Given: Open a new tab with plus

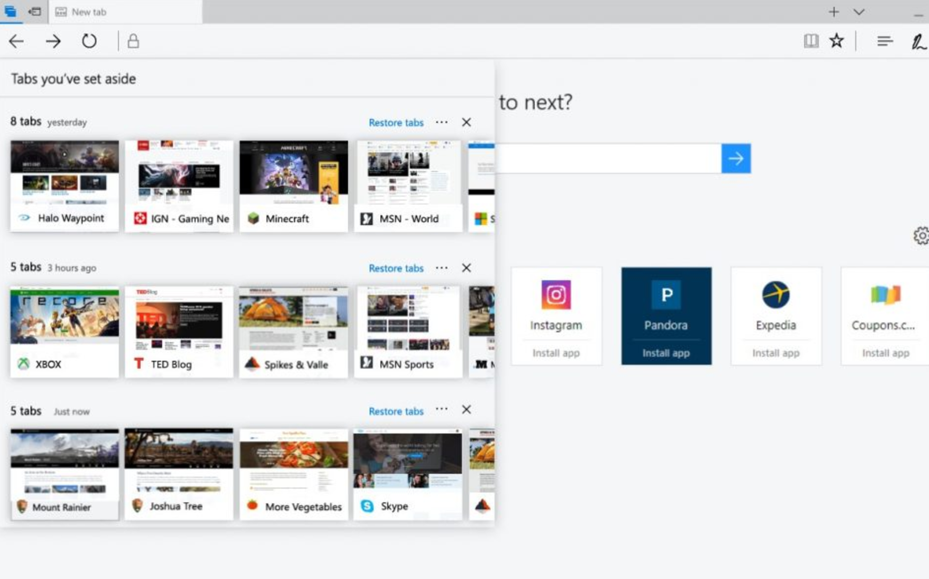Looking at the screenshot, I should (834, 12).
